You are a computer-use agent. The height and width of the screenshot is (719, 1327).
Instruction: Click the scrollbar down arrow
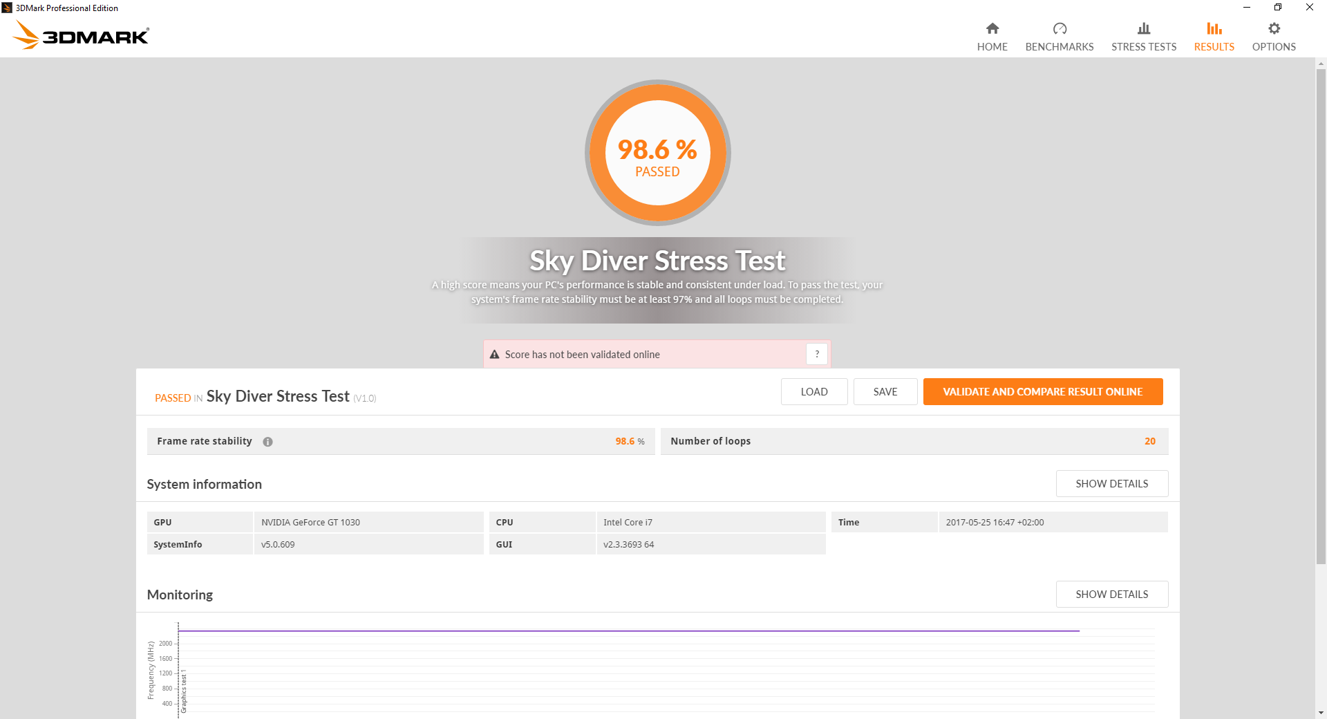tap(1321, 713)
